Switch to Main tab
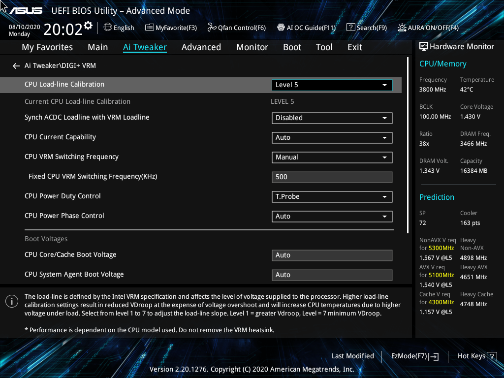The width and height of the screenshot is (504, 378). click(x=98, y=47)
